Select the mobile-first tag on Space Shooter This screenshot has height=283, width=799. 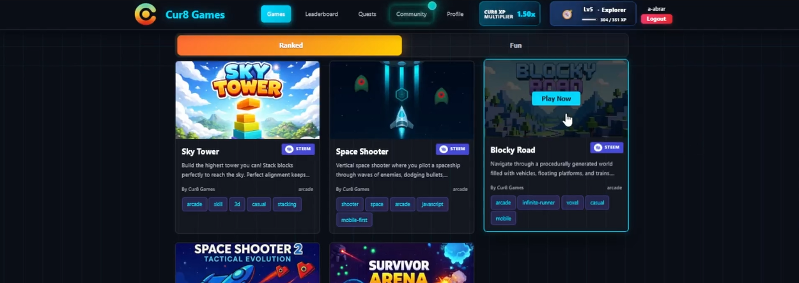click(354, 220)
